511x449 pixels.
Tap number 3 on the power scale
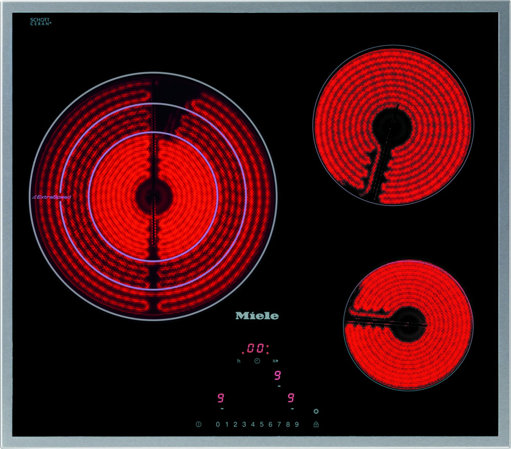pyautogui.click(x=244, y=424)
